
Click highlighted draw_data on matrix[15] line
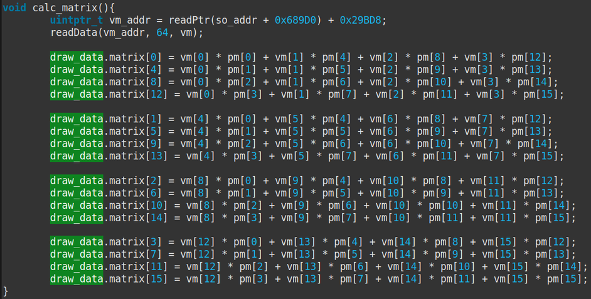click(x=77, y=279)
